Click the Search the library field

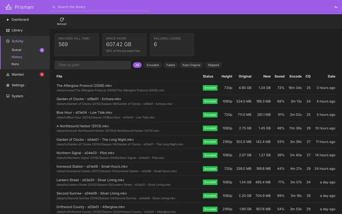point(100,7)
